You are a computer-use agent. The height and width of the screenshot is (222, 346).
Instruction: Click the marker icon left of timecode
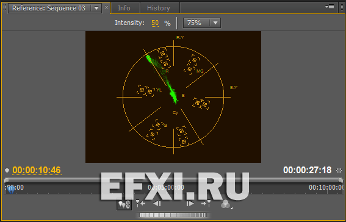(x=7, y=170)
